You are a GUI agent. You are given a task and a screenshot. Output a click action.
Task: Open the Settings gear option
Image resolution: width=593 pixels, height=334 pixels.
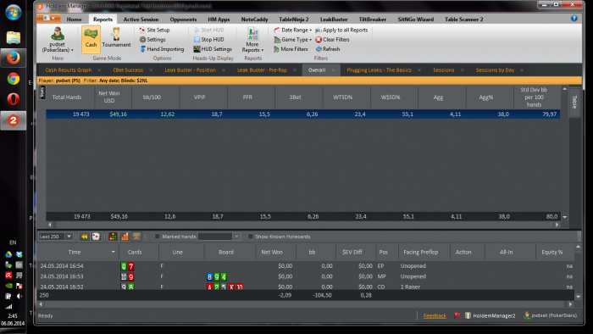tap(152, 39)
